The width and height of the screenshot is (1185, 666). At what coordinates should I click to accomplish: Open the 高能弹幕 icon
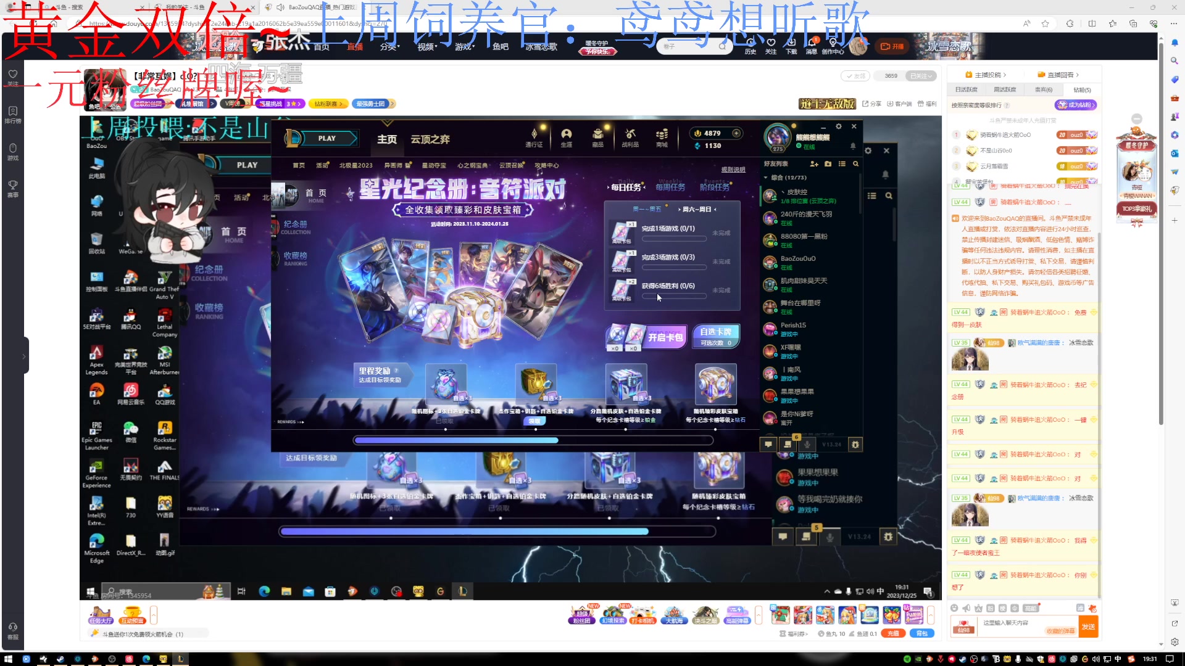[737, 615]
